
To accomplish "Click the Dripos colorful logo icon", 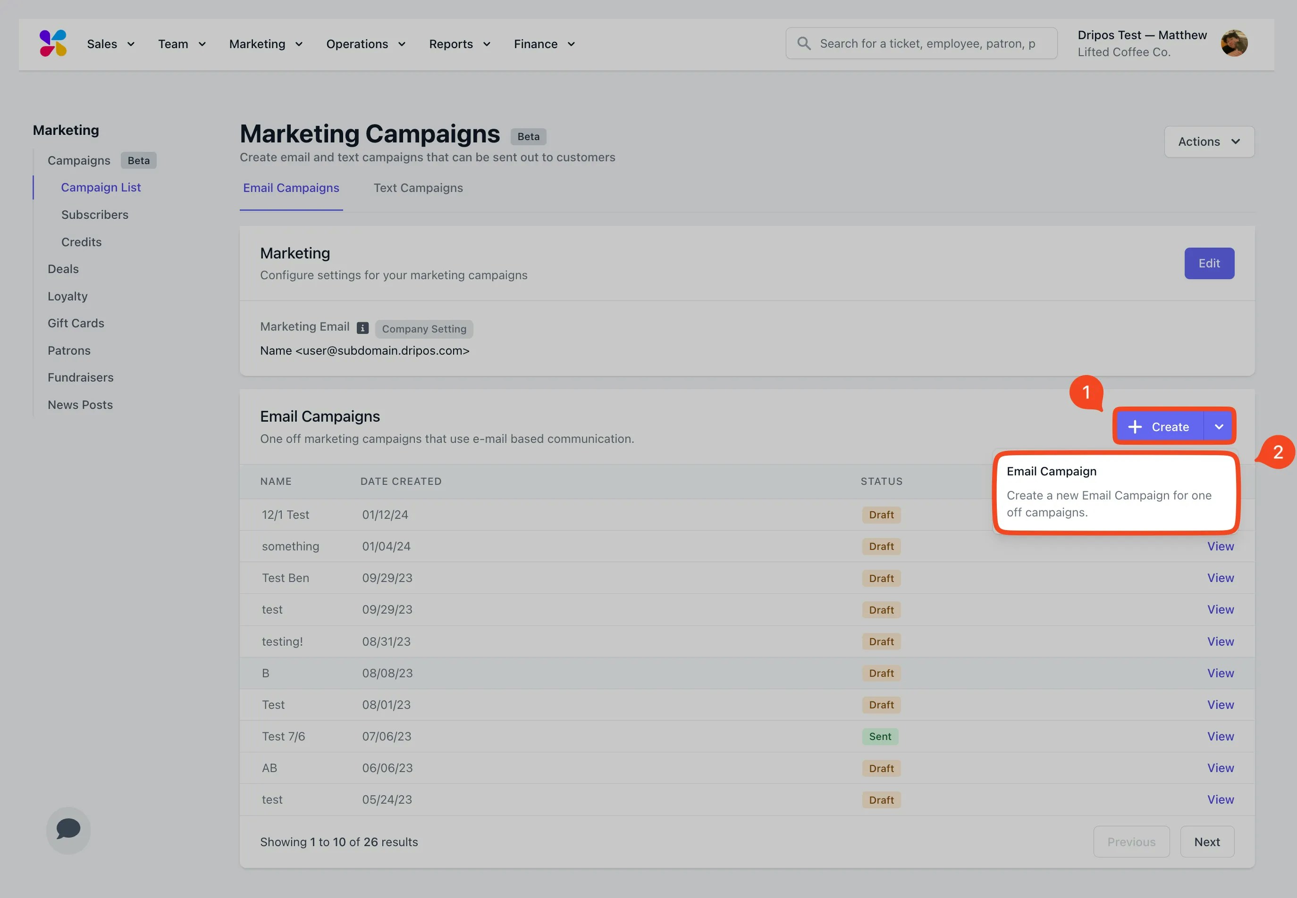I will [x=53, y=43].
